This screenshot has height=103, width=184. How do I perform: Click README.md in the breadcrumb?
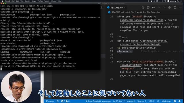pos(118,12)
